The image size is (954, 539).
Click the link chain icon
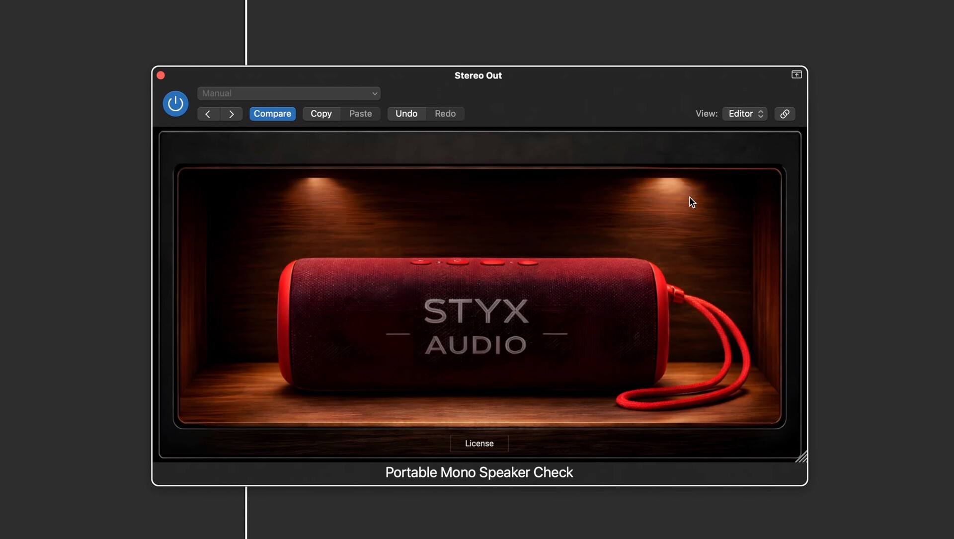click(785, 114)
